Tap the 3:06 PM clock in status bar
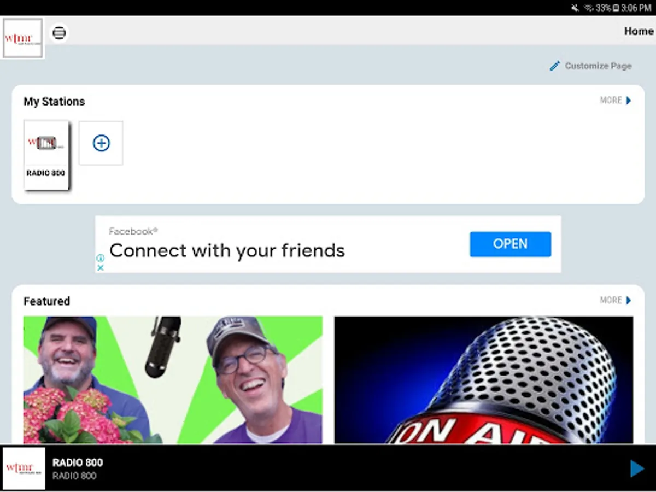This screenshot has height=492, width=656. (x=636, y=8)
